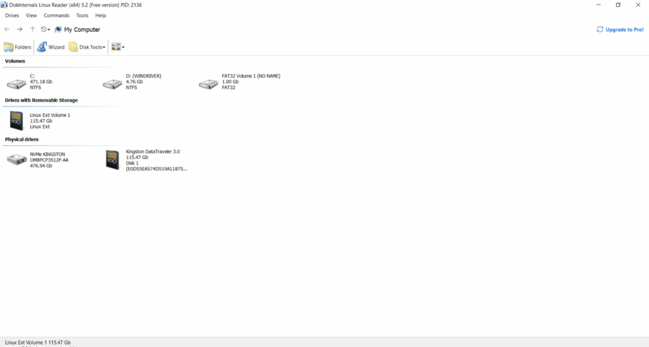
Task: Open the Help menu
Action: 101,15
